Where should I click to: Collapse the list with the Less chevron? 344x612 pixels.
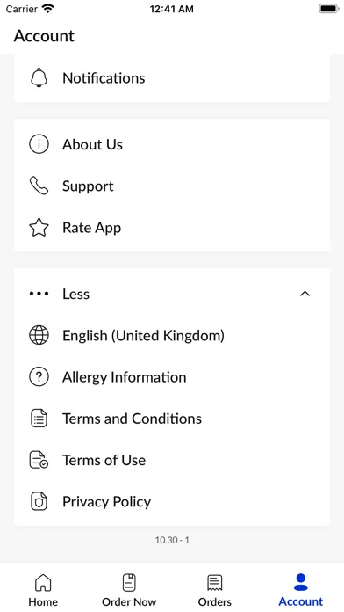305,294
